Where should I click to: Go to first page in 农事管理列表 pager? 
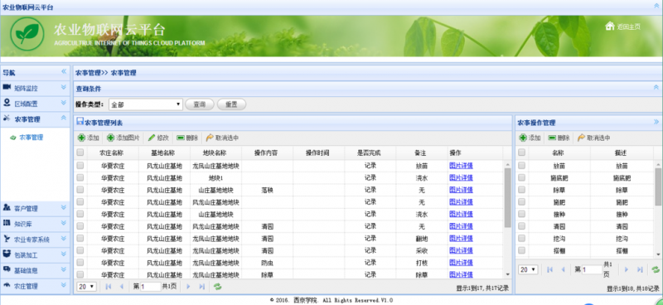(x=109, y=287)
